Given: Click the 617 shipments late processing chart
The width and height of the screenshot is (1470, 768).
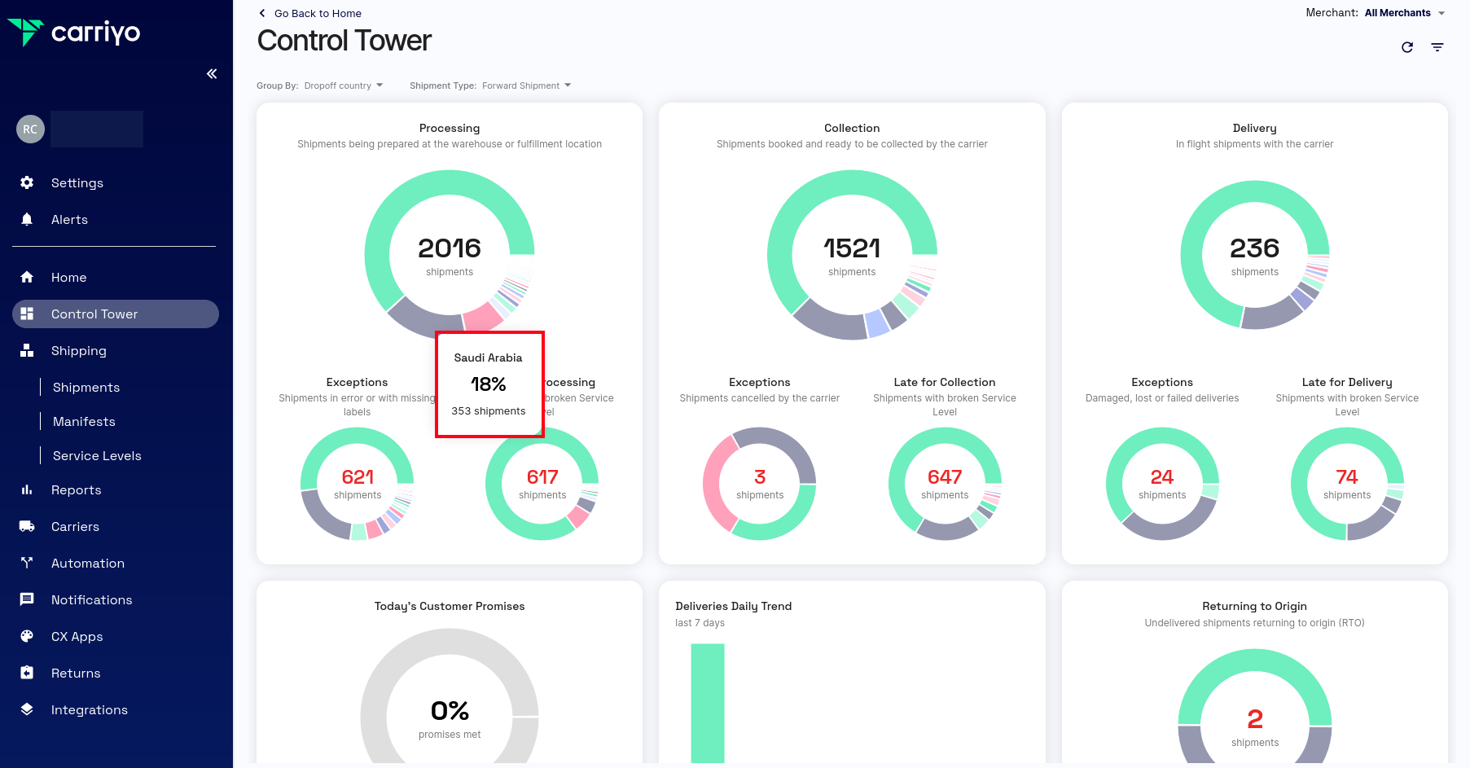Looking at the screenshot, I should tap(542, 484).
